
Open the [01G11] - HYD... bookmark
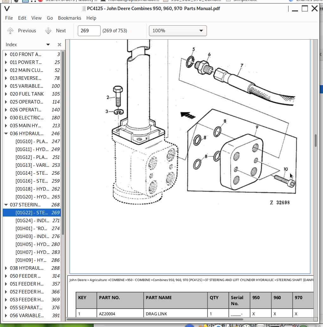coord(32,149)
